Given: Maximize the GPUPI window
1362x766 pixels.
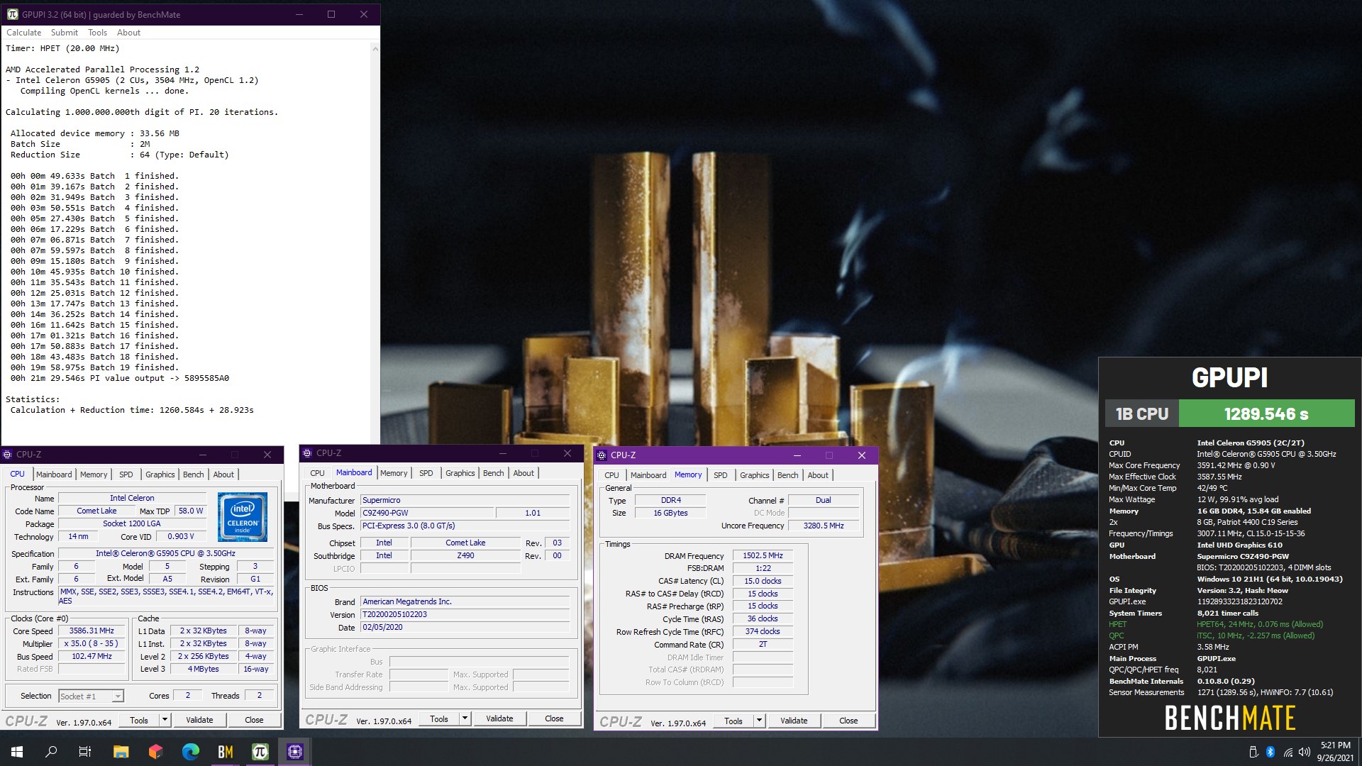Looking at the screenshot, I should coord(331,14).
